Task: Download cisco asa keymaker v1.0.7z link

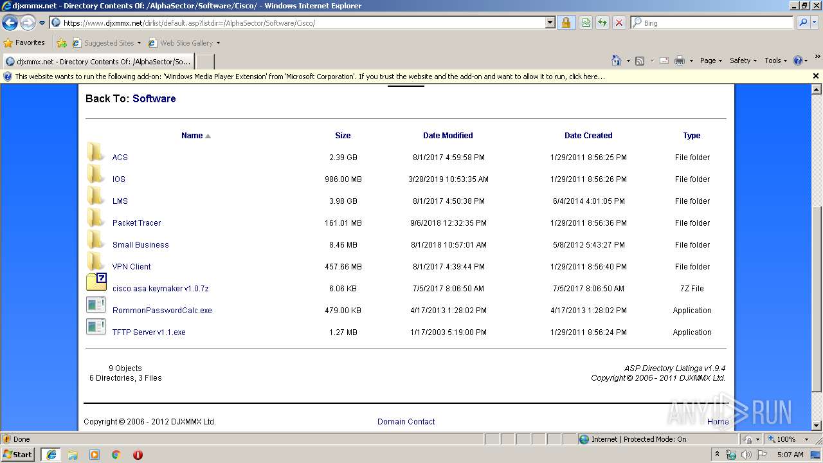Action: coord(160,289)
